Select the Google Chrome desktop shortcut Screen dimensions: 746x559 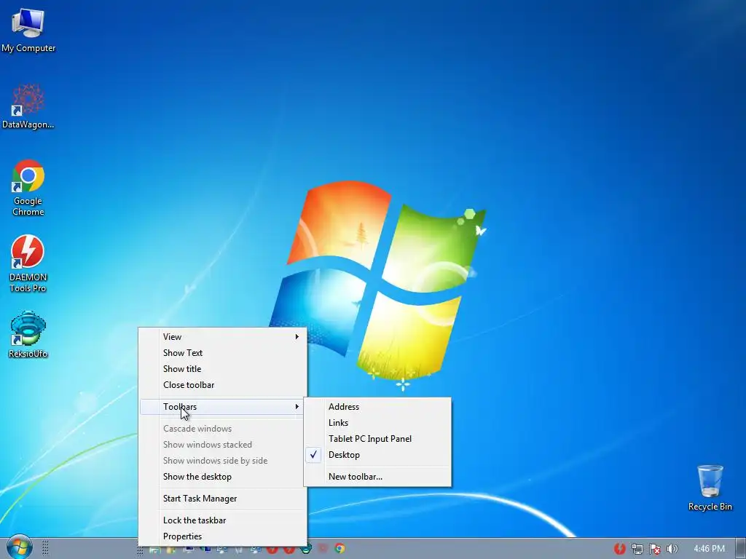28,188
